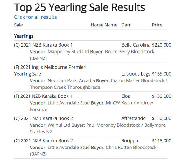Click the Horse Name column header
The height and width of the screenshot is (159, 191).
point(104,25)
